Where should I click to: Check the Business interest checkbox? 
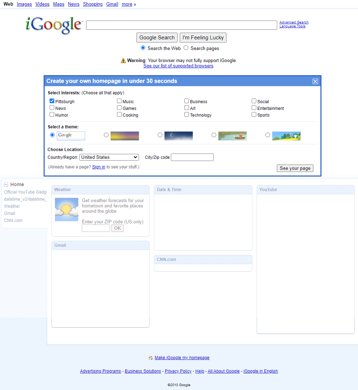point(186,101)
